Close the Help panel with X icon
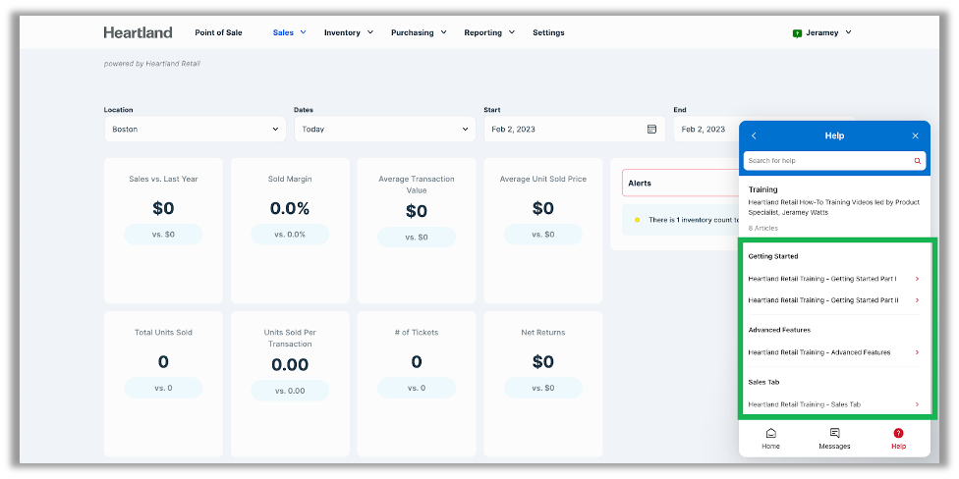959x479 pixels. (x=915, y=135)
